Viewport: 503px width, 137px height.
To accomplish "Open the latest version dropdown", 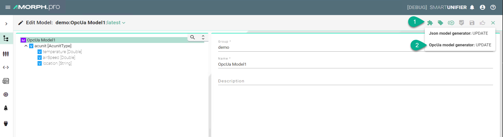I will point(116,23).
